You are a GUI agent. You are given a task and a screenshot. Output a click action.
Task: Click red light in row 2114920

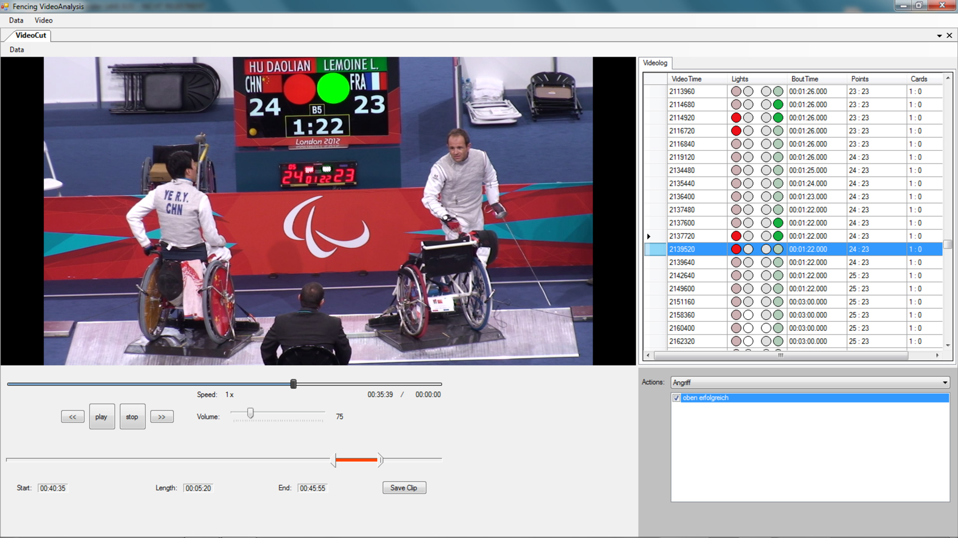[x=736, y=118]
